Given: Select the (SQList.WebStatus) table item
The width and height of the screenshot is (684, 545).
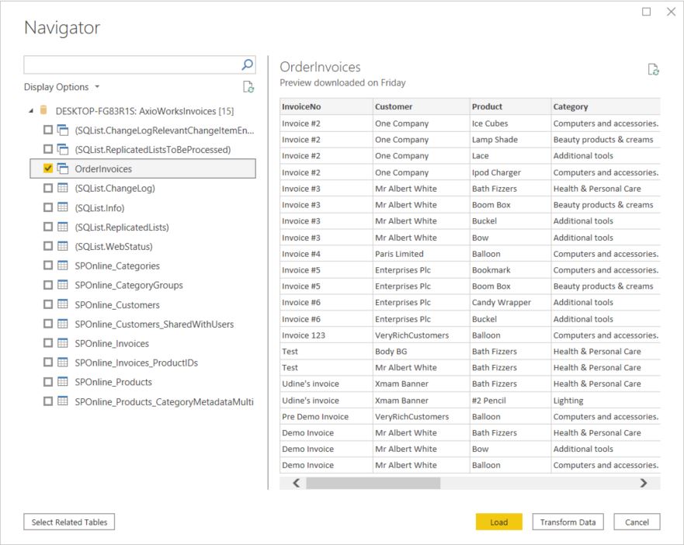Looking at the screenshot, I should pyautogui.click(x=113, y=247).
